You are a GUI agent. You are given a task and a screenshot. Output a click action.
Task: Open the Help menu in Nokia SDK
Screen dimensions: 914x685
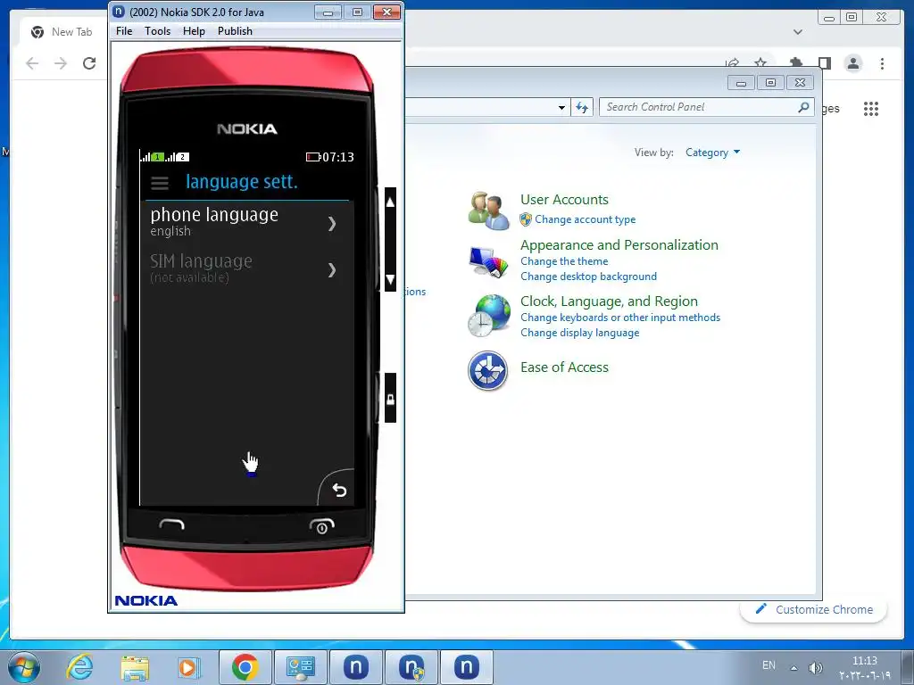pyautogui.click(x=194, y=31)
